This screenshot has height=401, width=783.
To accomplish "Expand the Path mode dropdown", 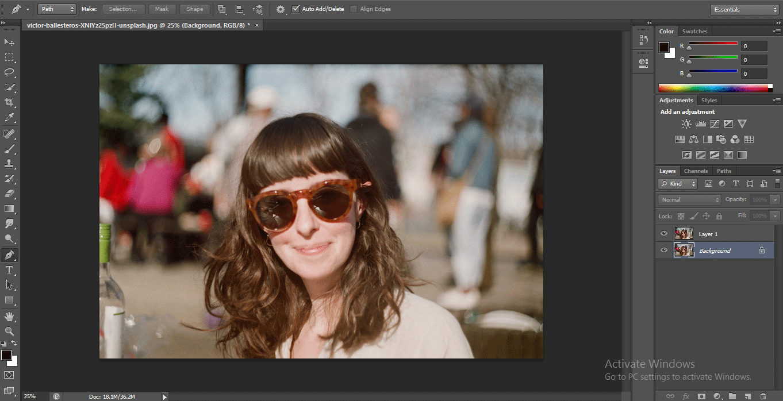I will coord(57,9).
